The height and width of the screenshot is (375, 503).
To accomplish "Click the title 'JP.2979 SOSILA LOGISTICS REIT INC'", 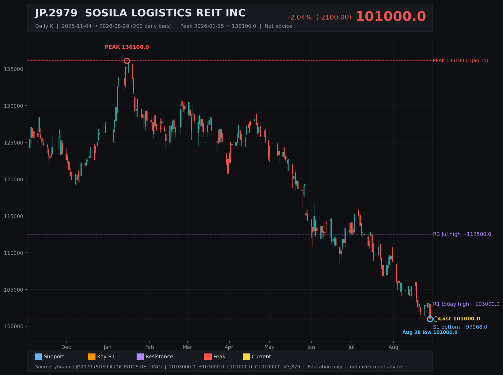I will [x=140, y=13].
